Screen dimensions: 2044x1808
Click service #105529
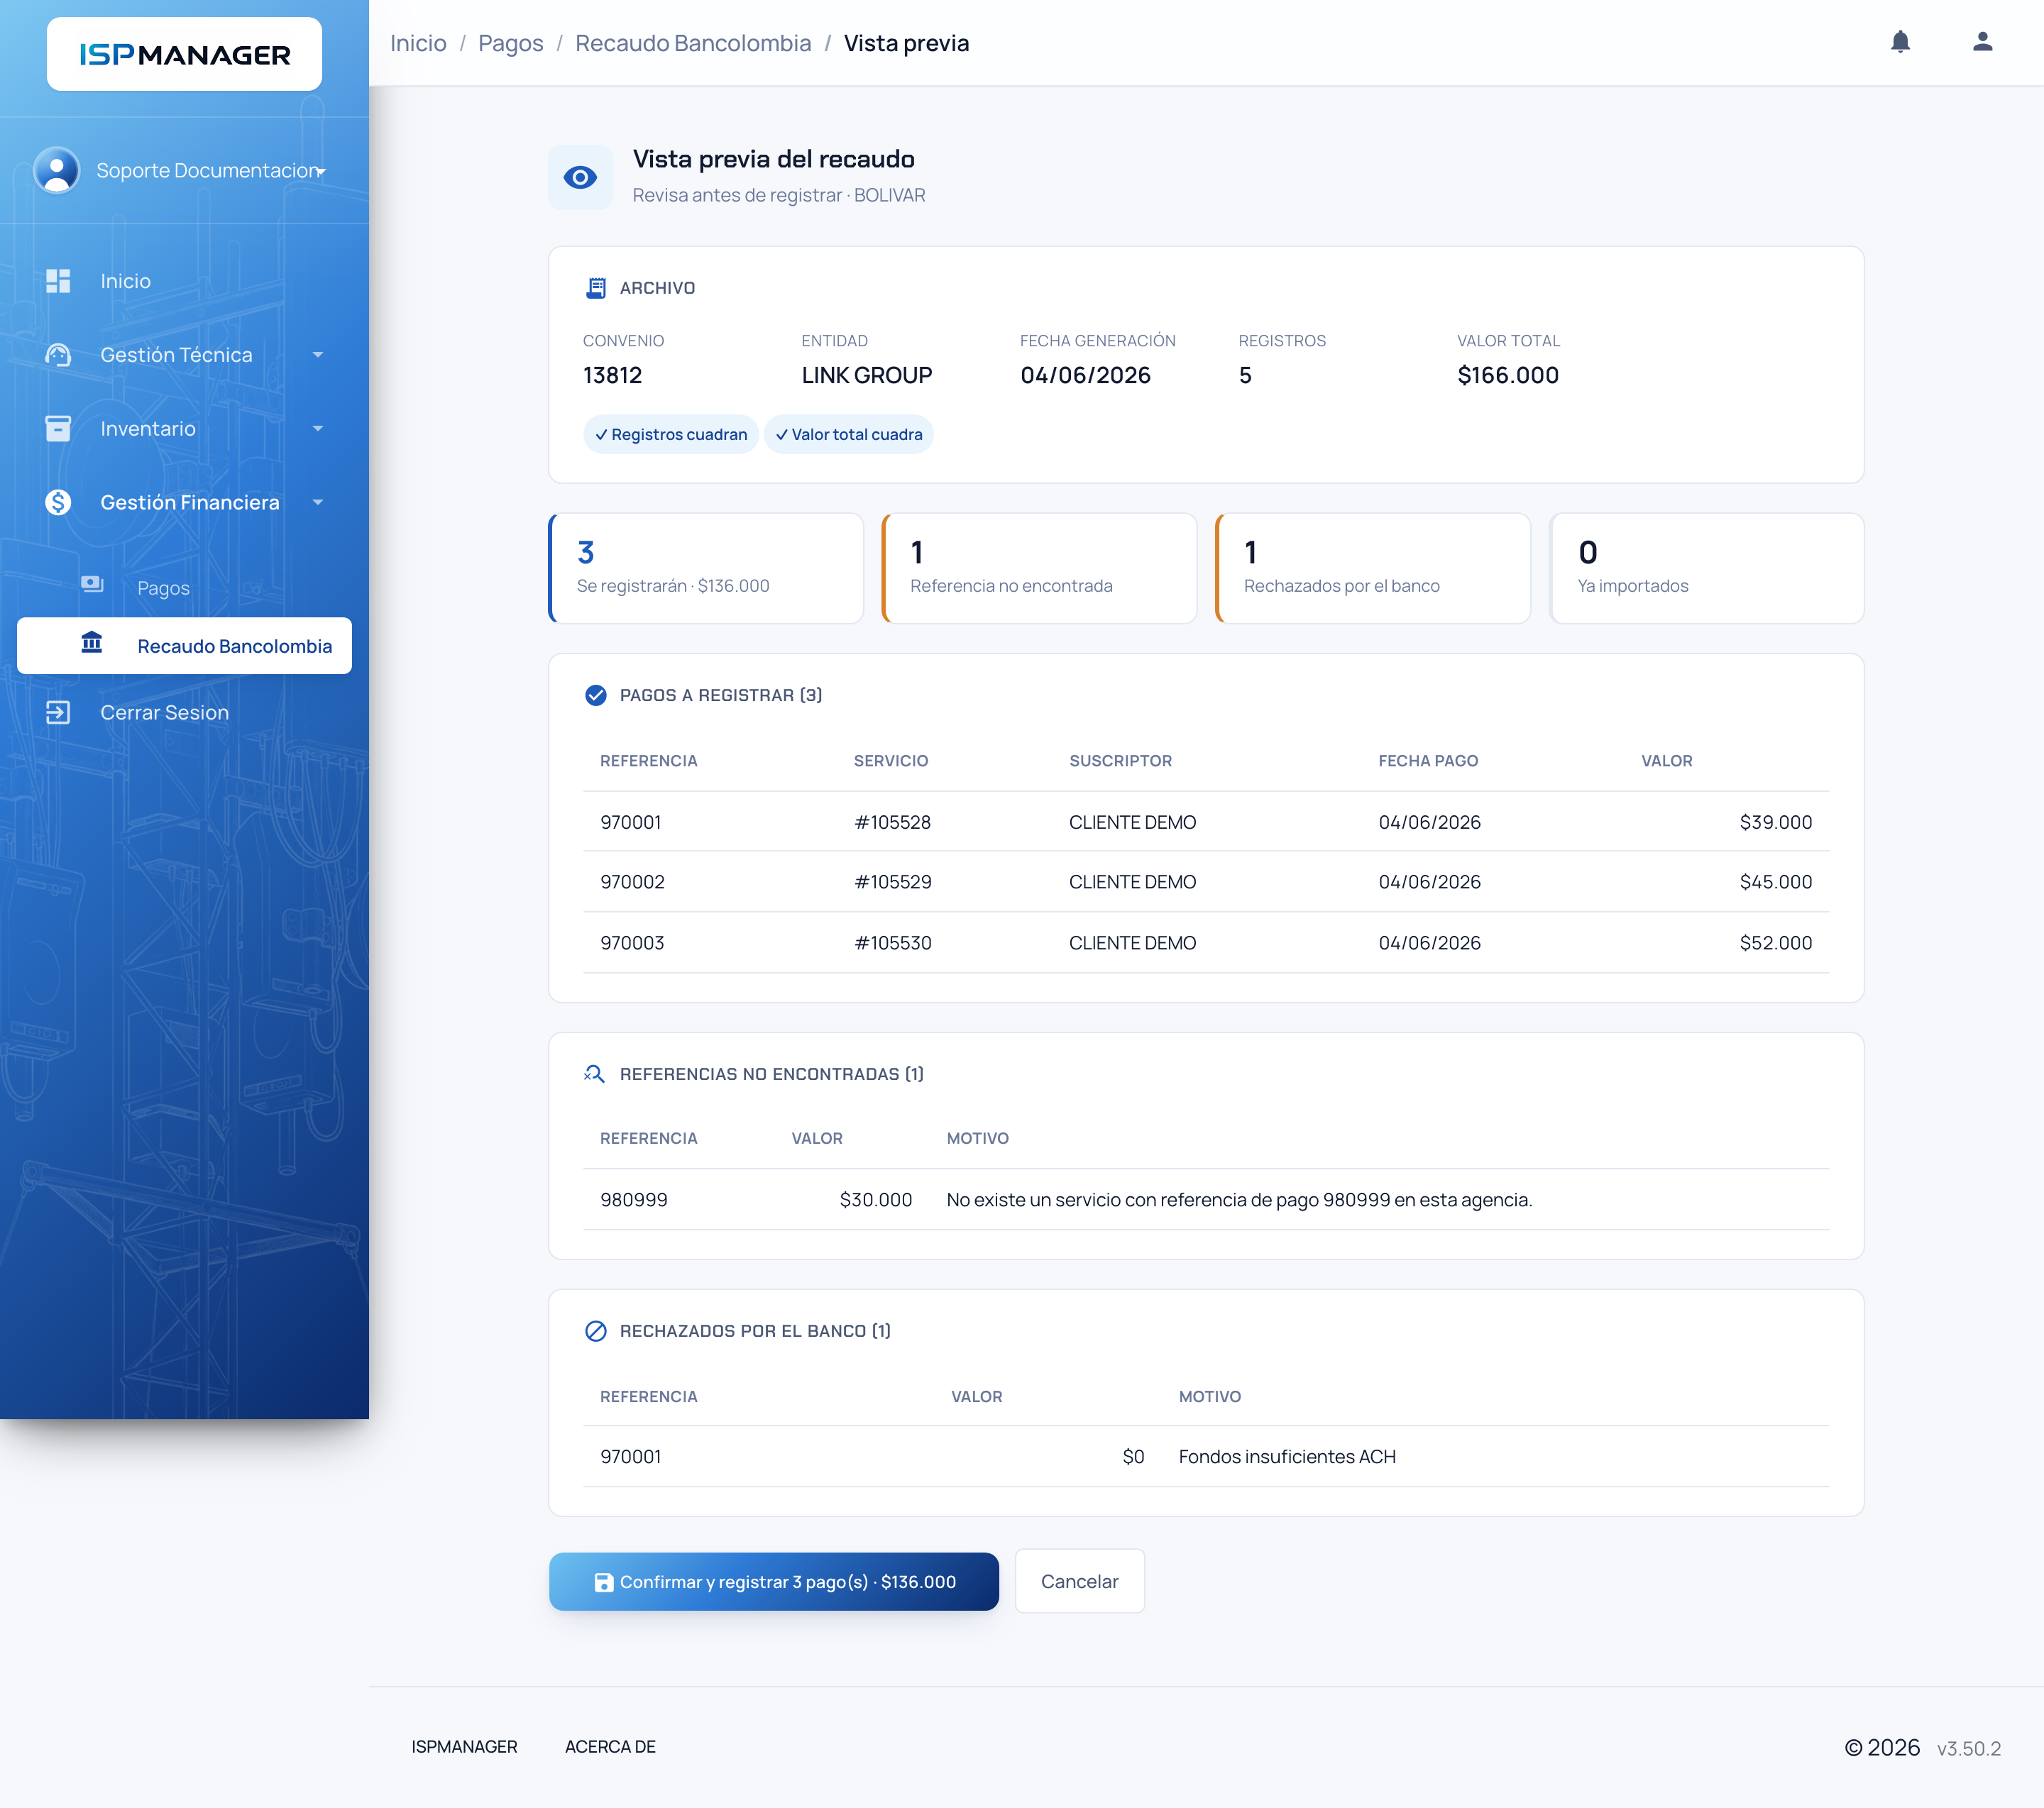click(x=892, y=882)
